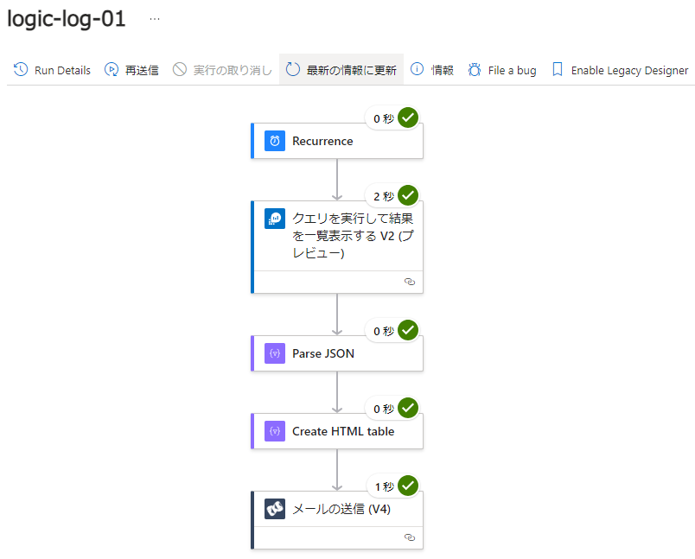The image size is (695, 559).
Task: Click the refresh icon for 最新の情報に更新
Action: [292, 69]
